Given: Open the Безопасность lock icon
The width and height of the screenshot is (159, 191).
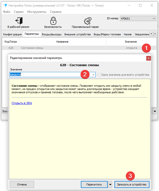Looking at the screenshot, I should click(53, 21).
